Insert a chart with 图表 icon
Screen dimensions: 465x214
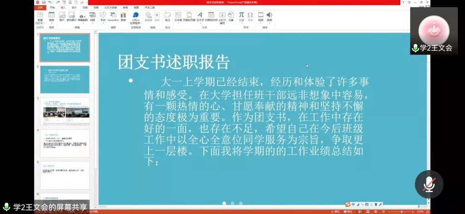pos(123,17)
